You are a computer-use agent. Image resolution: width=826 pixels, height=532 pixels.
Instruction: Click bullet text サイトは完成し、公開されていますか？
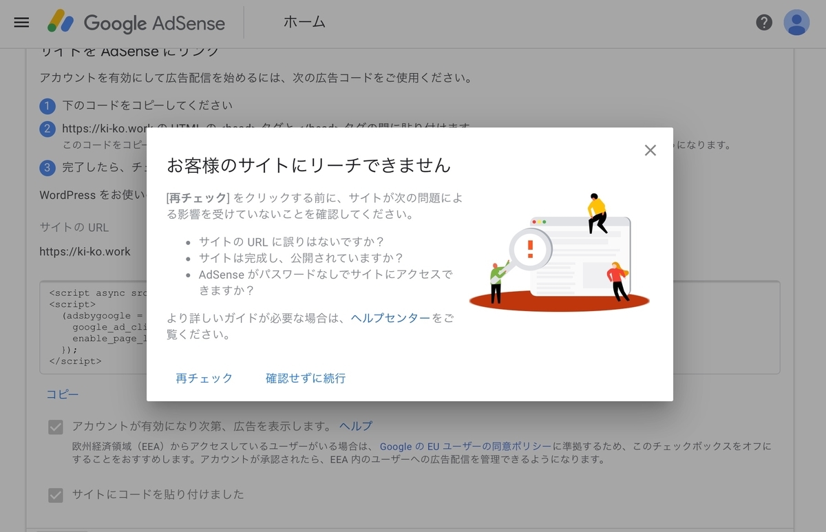click(x=301, y=258)
